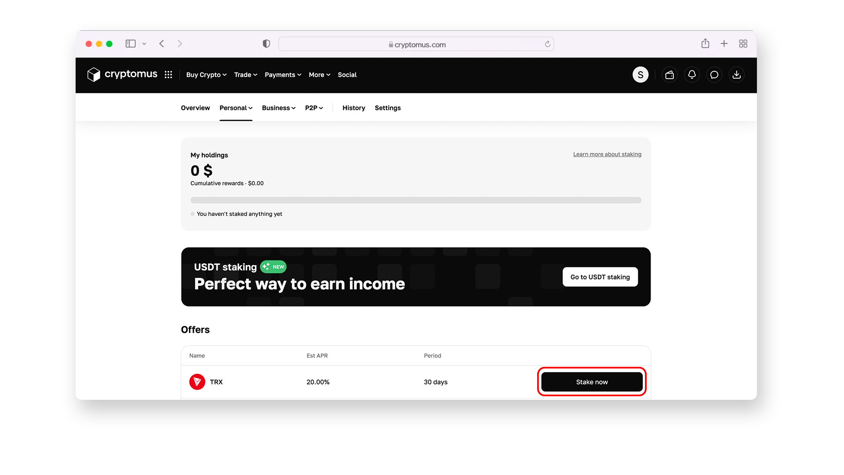
Task: Click the Go to USDT staking button
Action: pos(600,277)
